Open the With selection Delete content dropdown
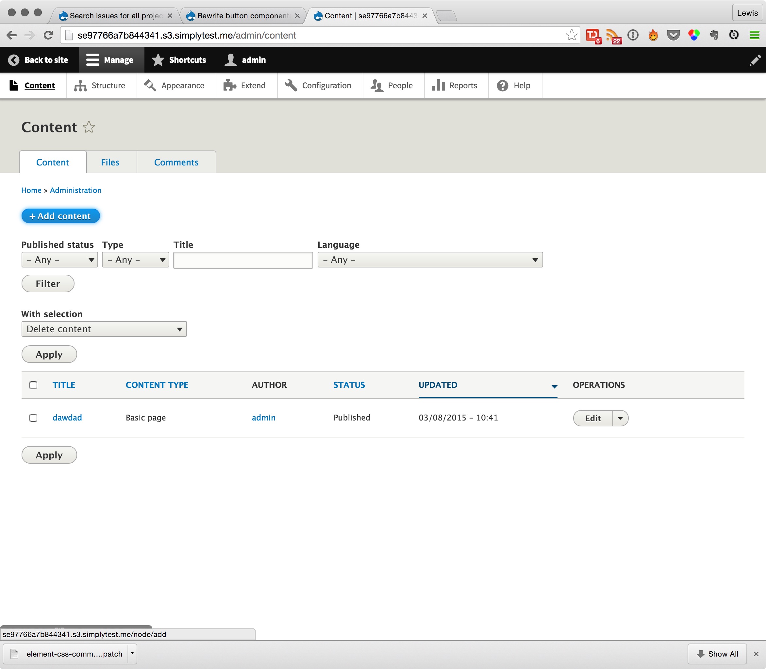This screenshot has height=669, width=766. pos(104,329)
